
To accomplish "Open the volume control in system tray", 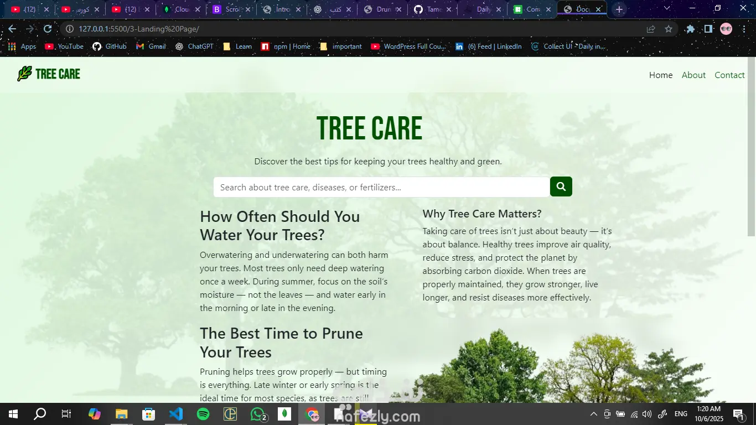I will (x=647, y=414).
